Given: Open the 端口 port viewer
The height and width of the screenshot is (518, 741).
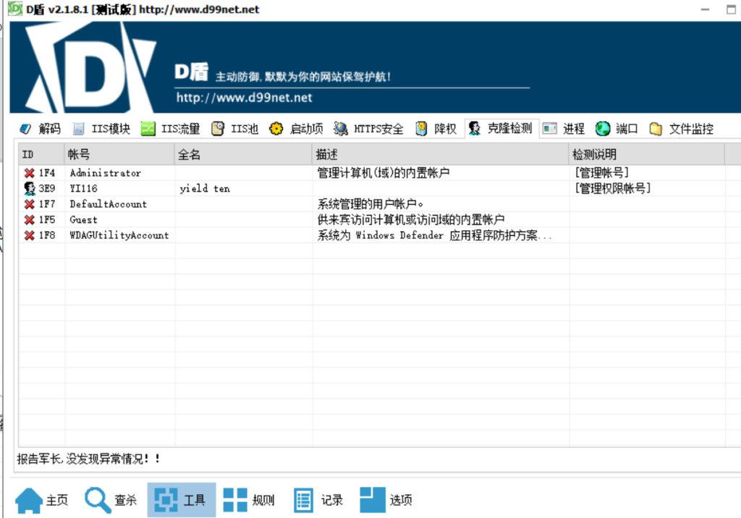Looking at the screenshot, I should tap(617, 129).
